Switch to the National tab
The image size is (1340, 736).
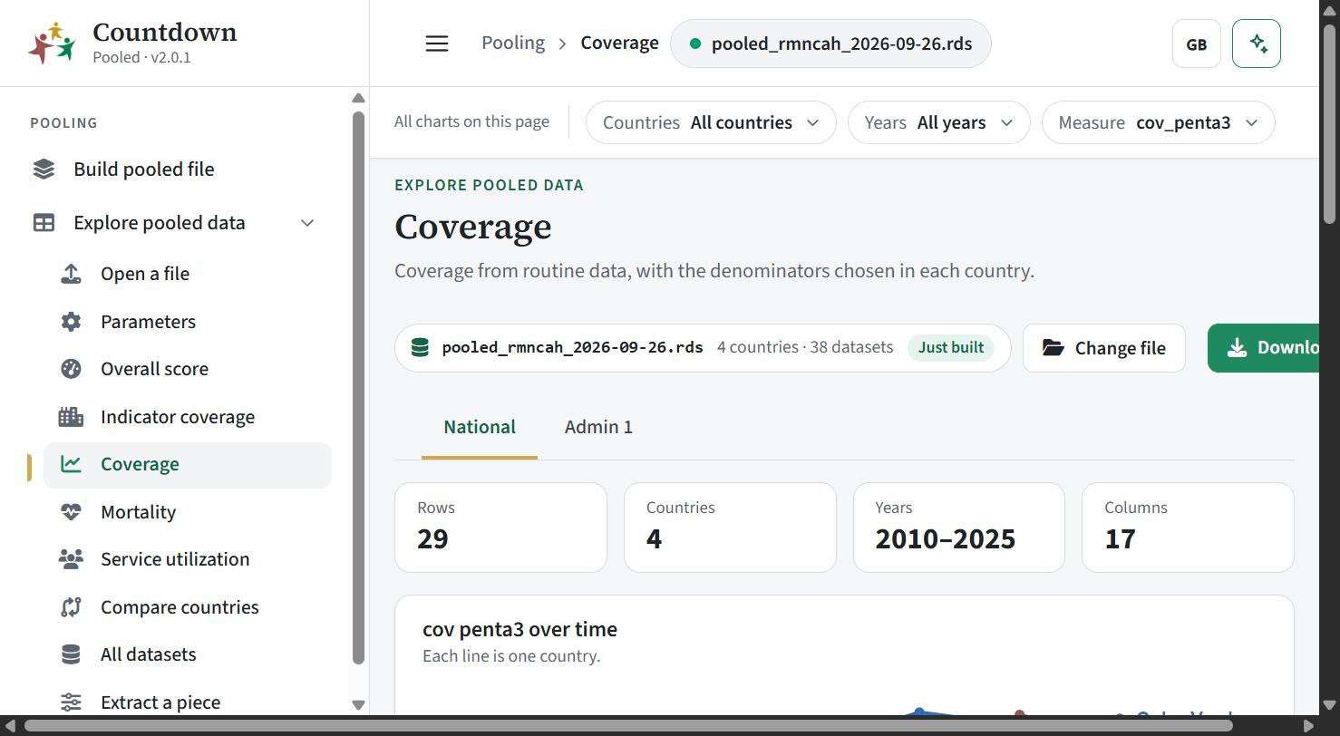[480, 427]
